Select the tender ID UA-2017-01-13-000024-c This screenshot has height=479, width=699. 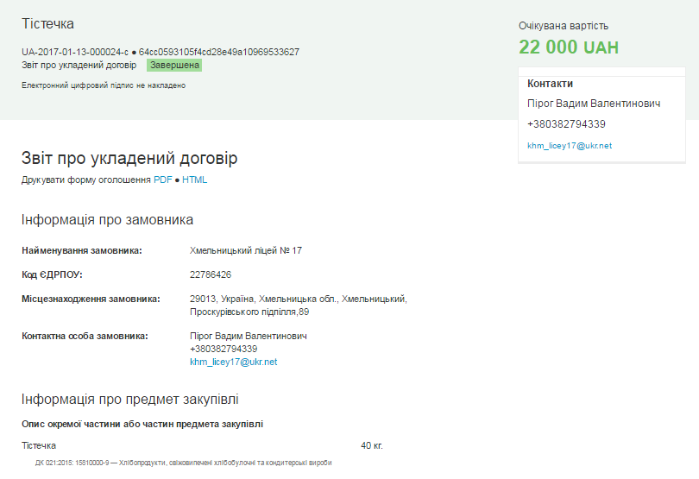tap(75, 52)
